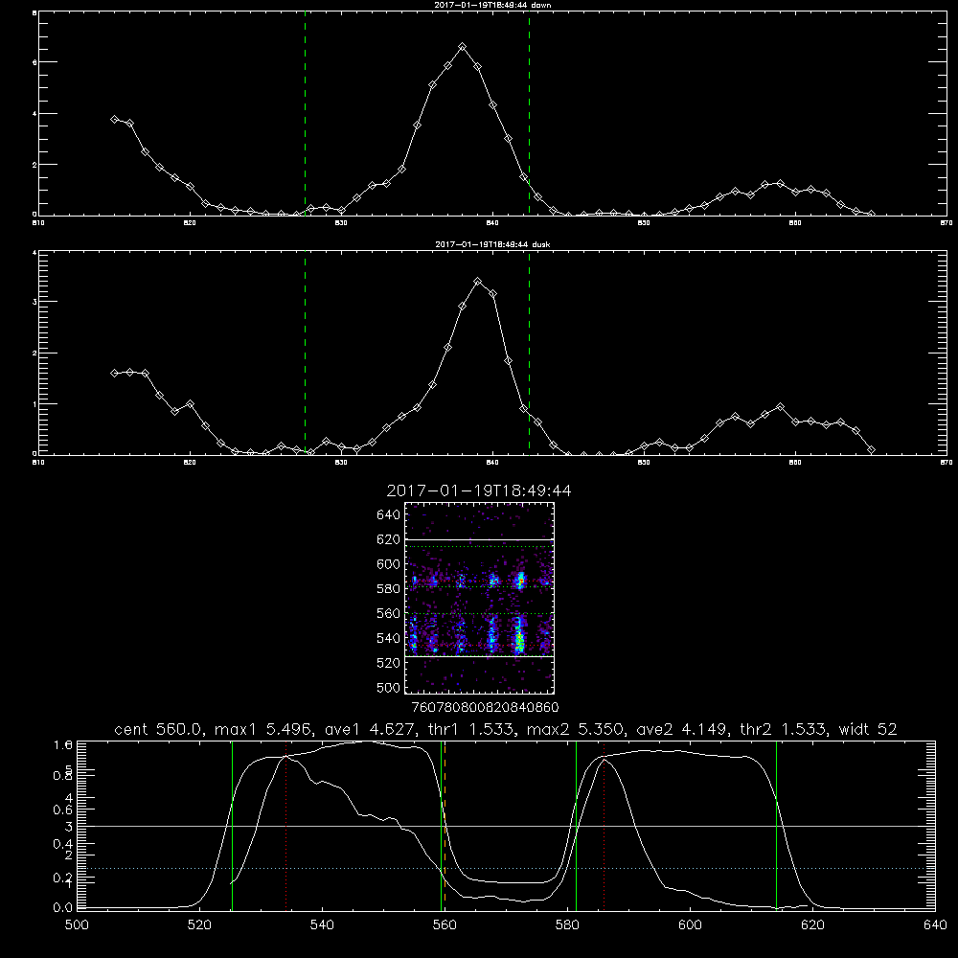Click bottom plot x-axis label '620'

click(812, 925)
